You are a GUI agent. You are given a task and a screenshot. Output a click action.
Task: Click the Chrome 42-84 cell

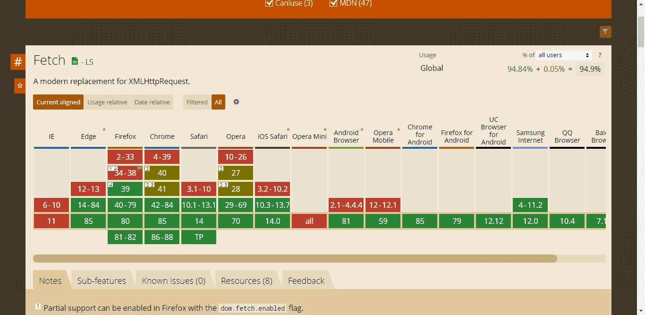[x=162, y=205]
